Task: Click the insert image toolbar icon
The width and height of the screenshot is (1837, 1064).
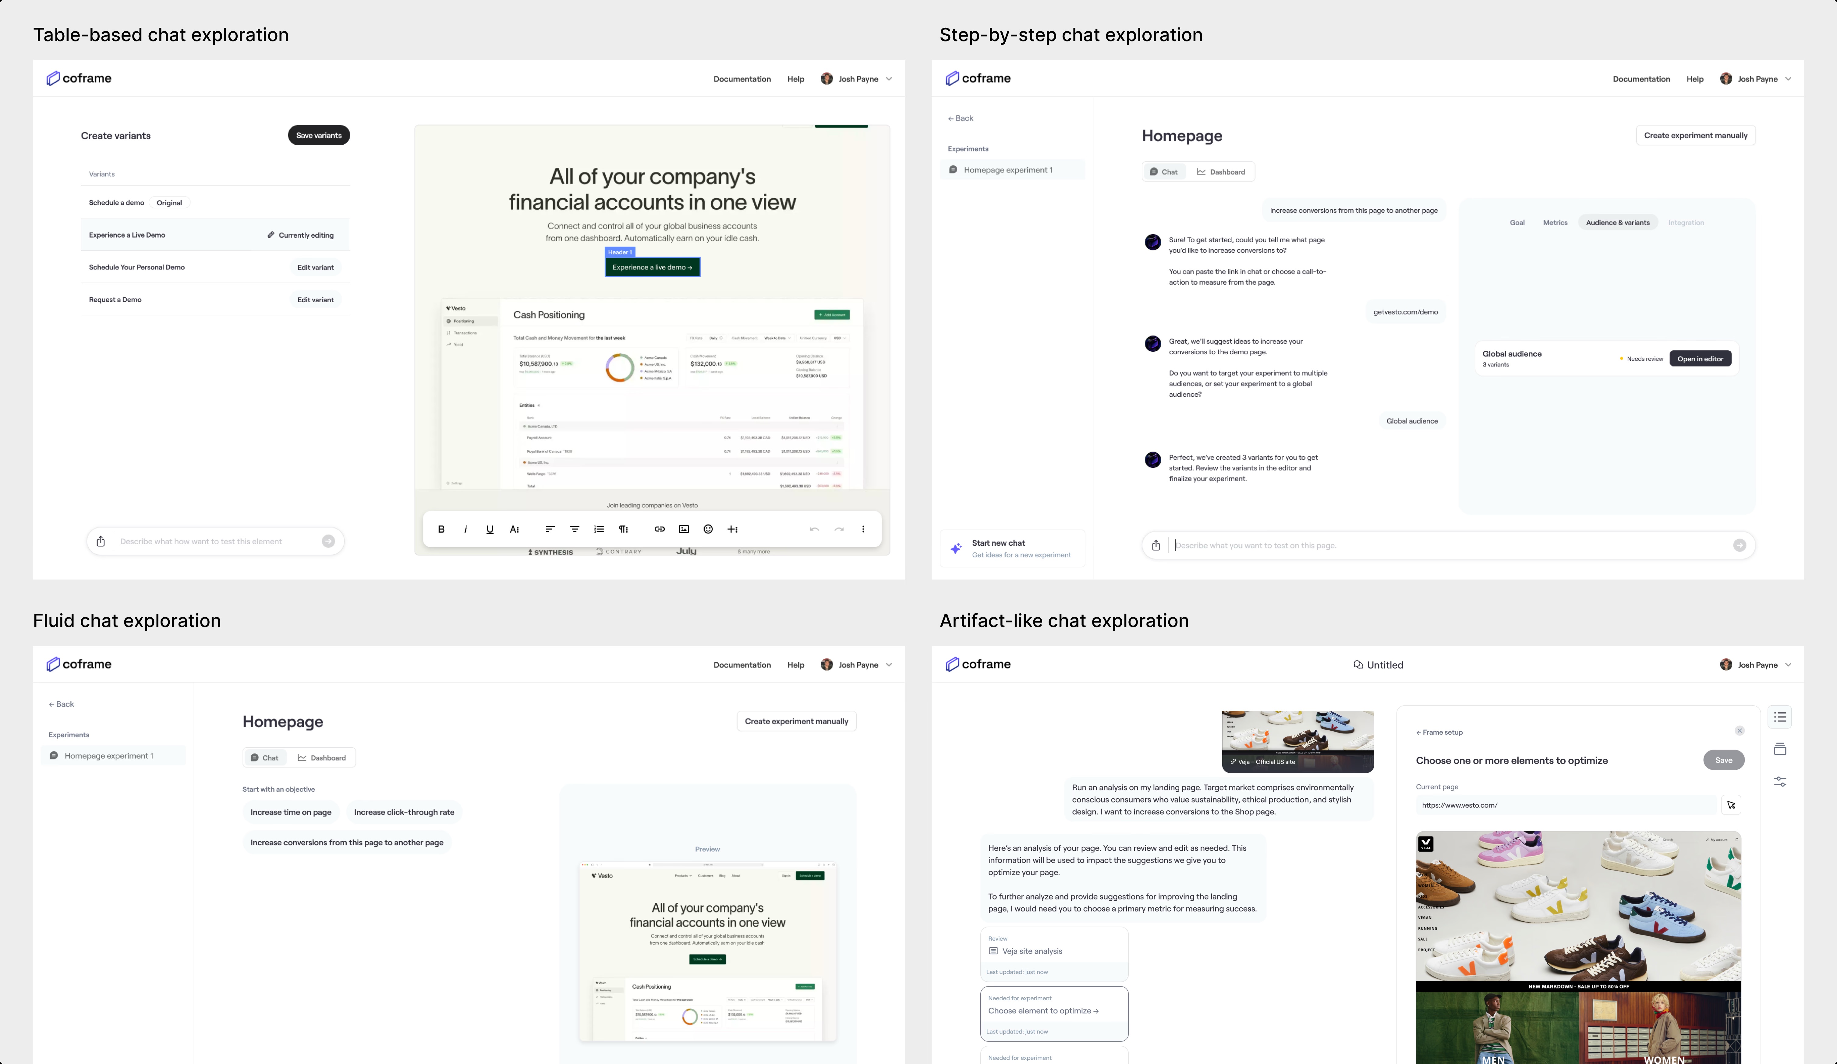Action: click(x=684, y=530)
